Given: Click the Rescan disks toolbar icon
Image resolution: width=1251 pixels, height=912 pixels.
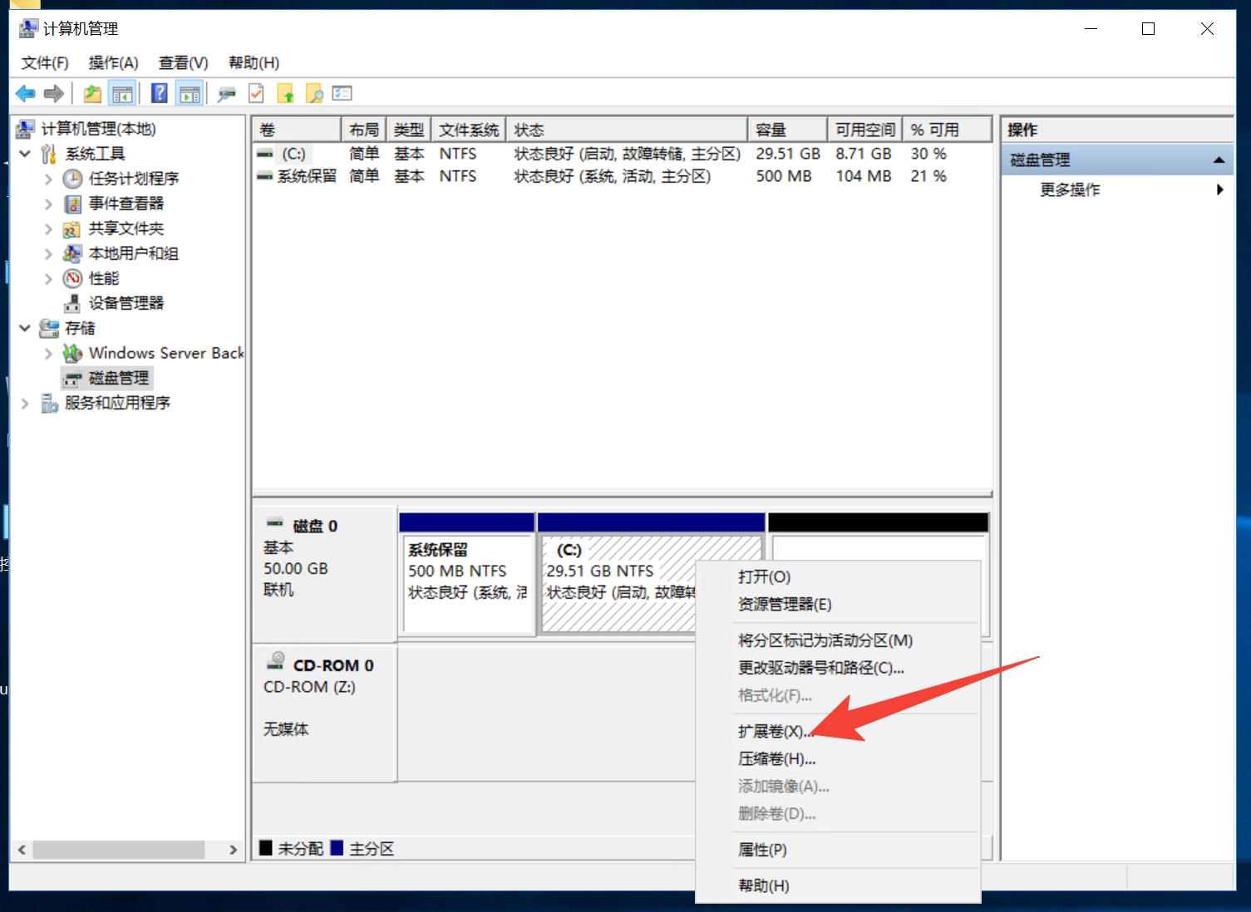Looking at the screenshot, I should point(226,94).
